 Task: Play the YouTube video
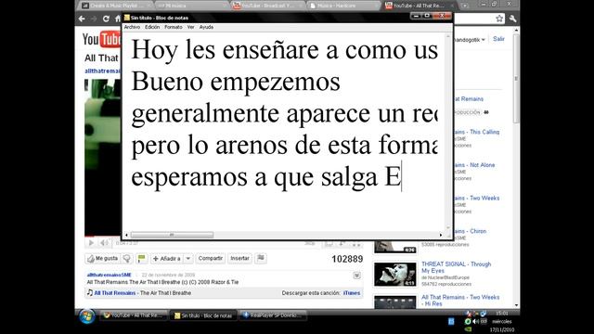point(91,243)
